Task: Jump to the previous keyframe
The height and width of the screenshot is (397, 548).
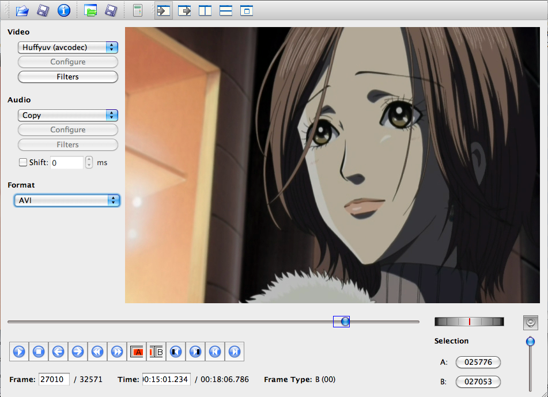Action: click(97, 352)
